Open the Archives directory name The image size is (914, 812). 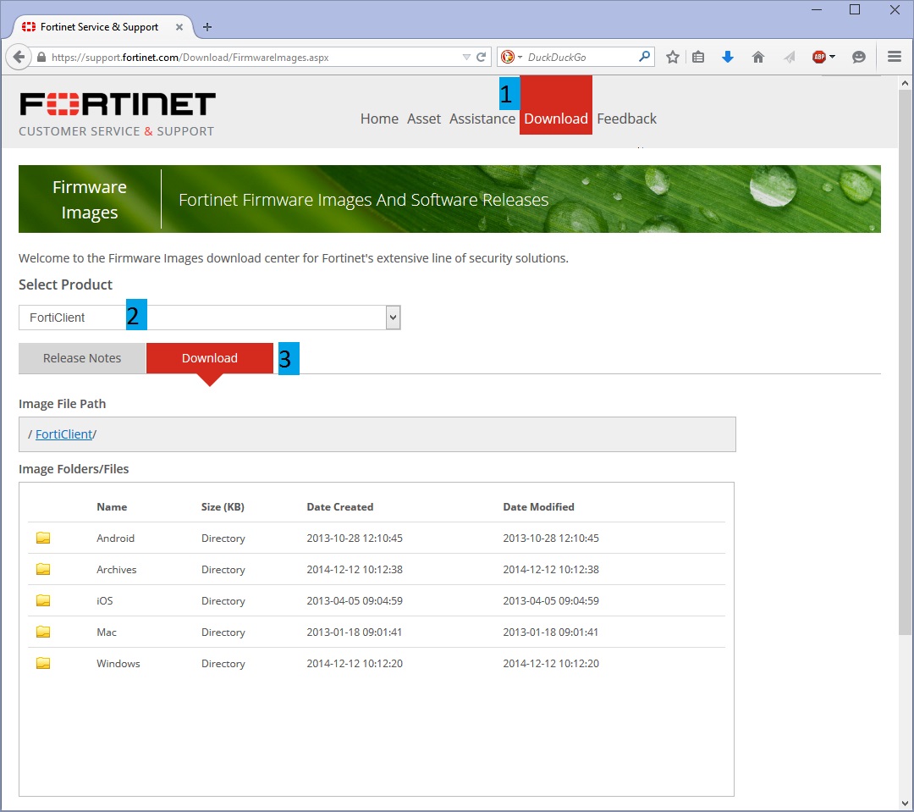point(117,569)
